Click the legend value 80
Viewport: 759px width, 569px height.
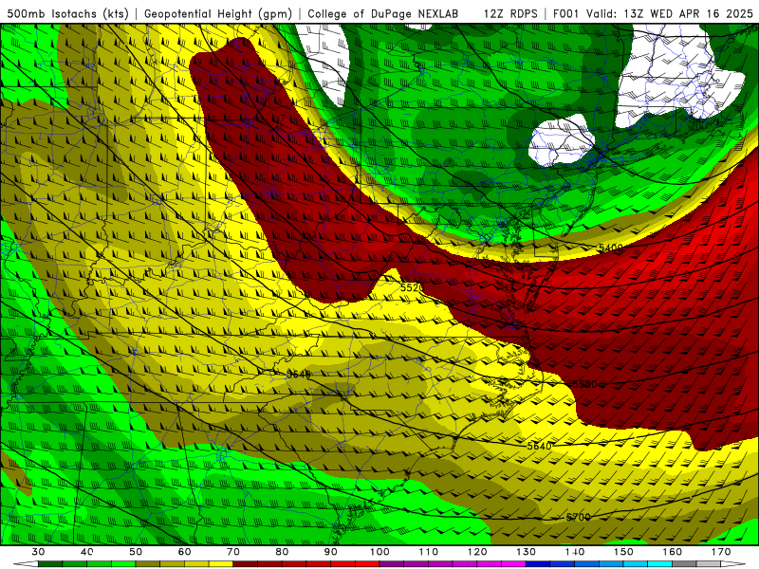[x=282, y=552]
